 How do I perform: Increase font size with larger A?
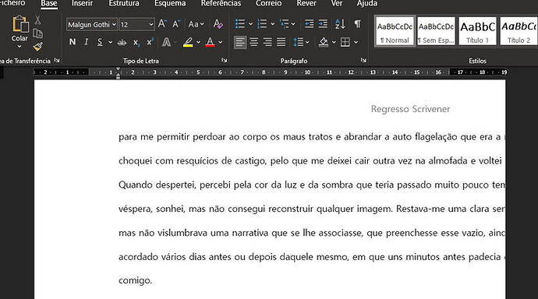(162, 24)
